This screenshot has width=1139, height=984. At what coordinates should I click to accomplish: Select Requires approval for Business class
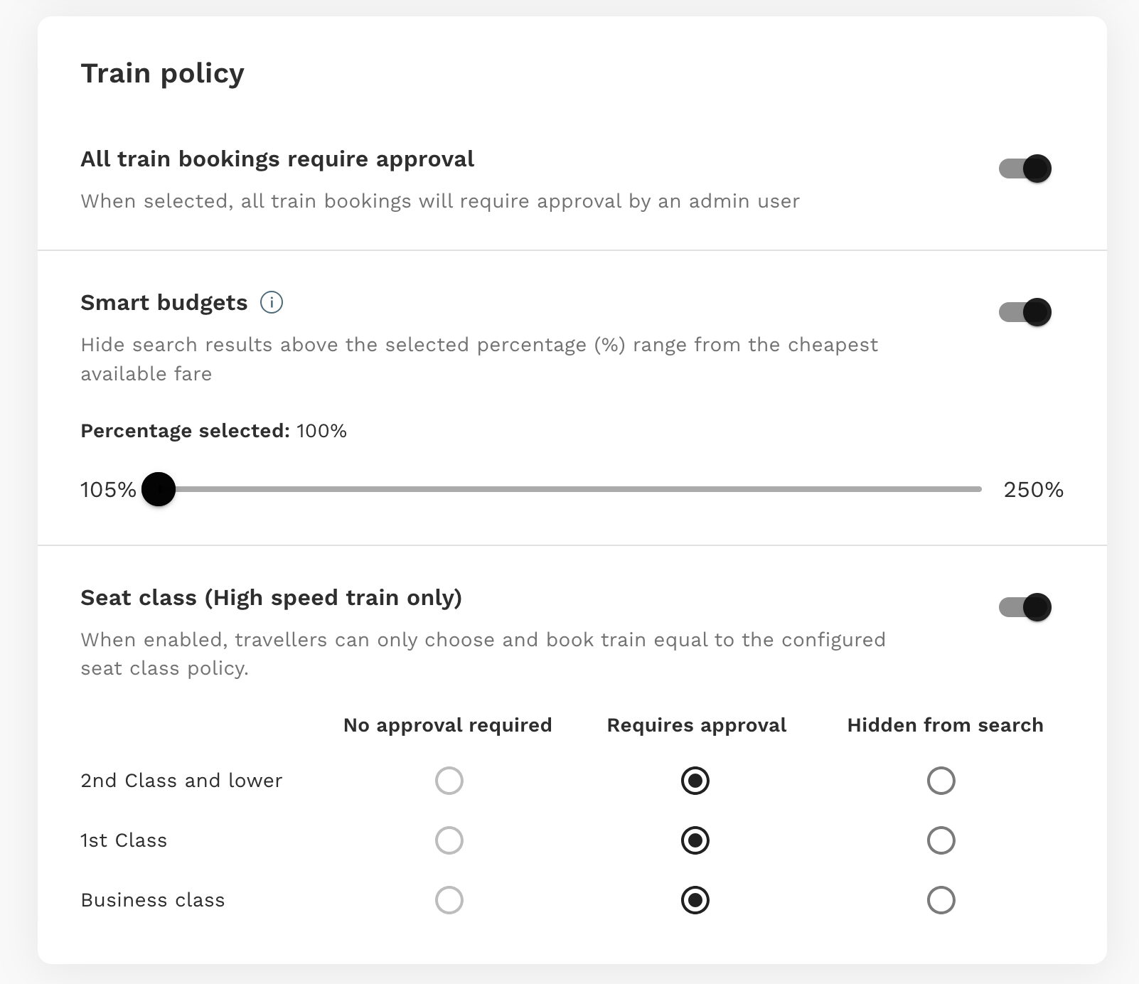click(x=695, y=900)
